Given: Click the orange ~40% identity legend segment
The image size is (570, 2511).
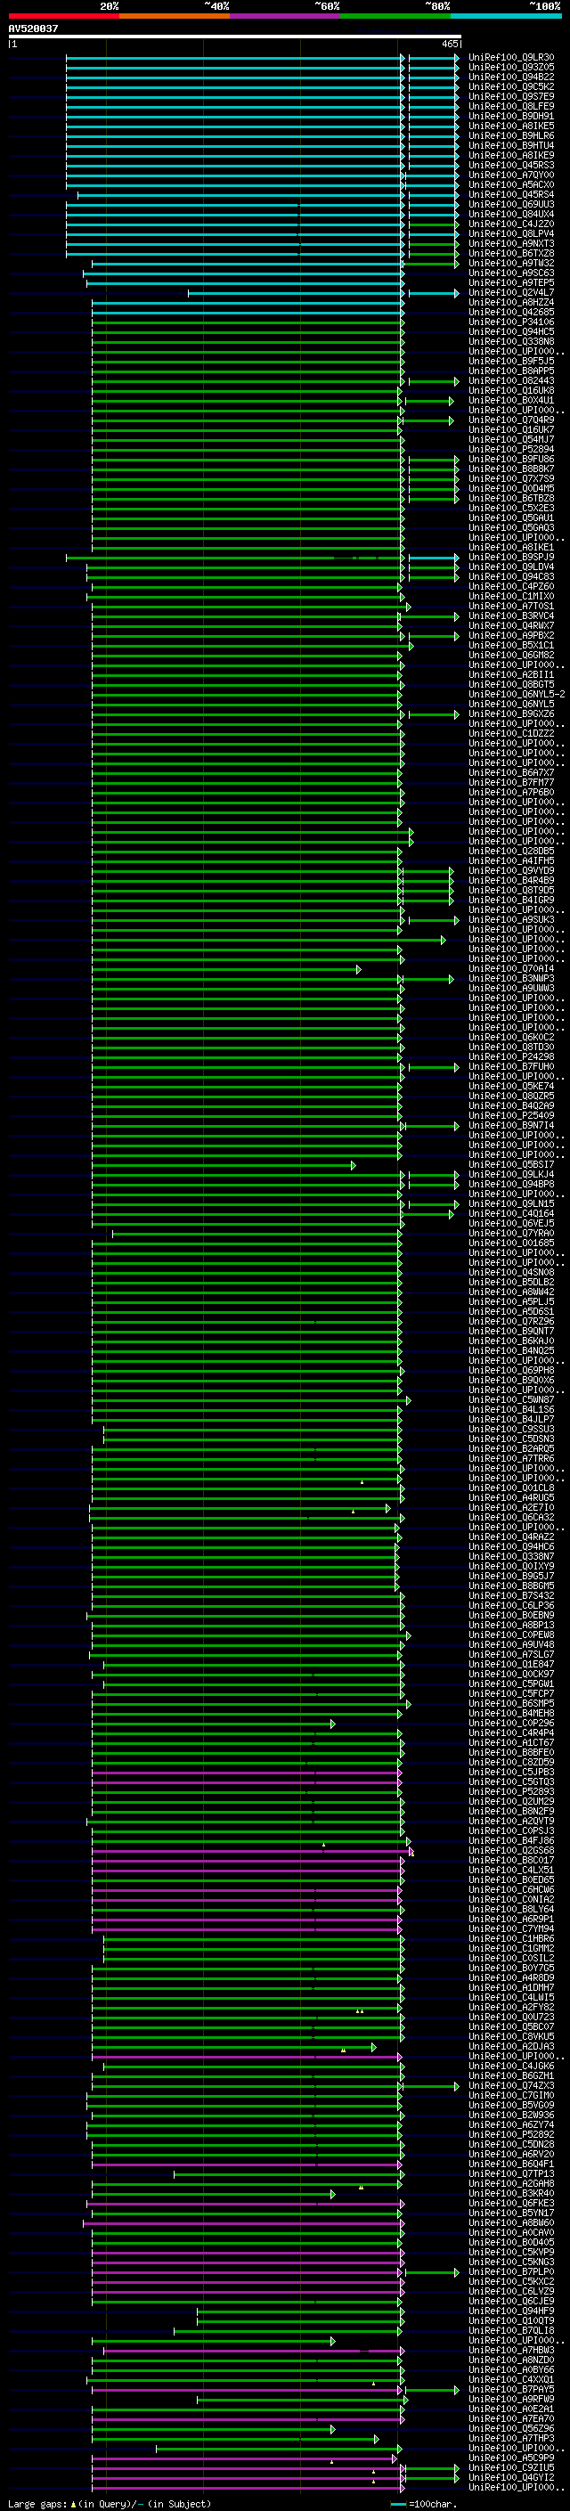Looking at the screenshot, I should [x=175, y=16].
